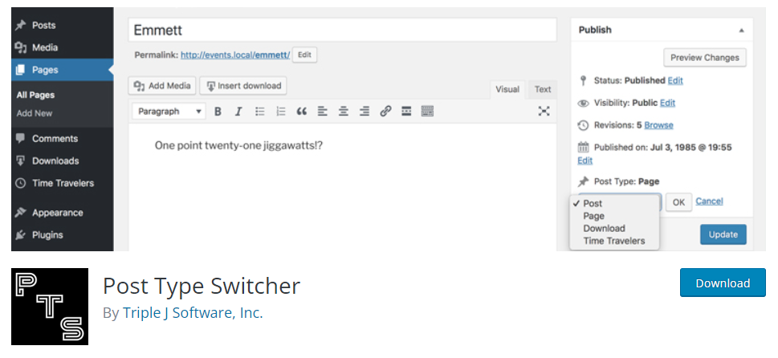
Task: Insert a bulleted list
Action: tap(259, 112)
